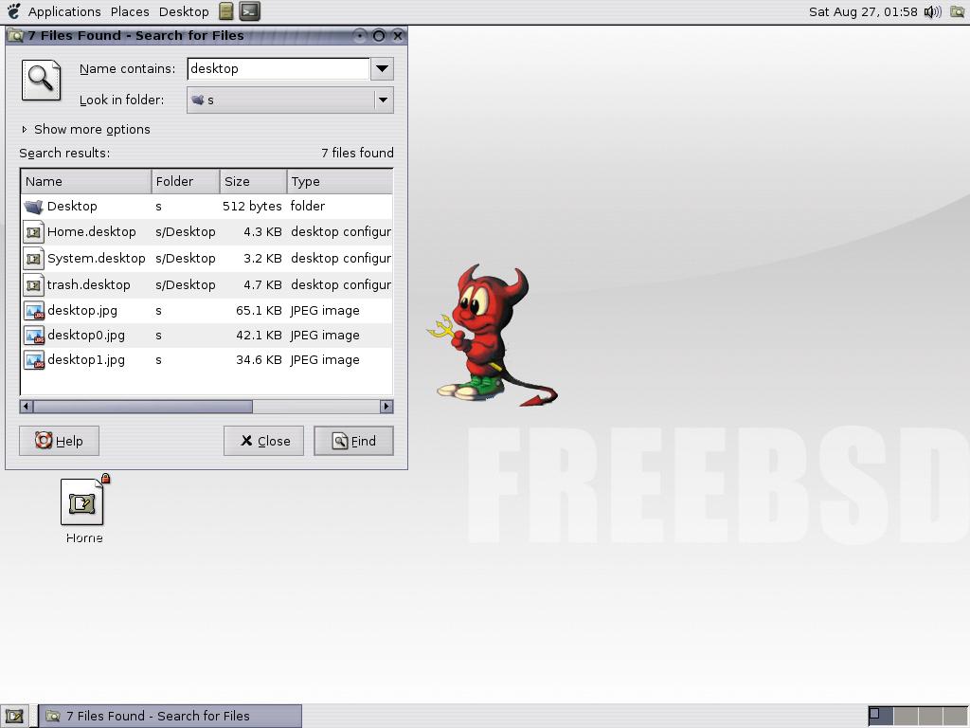This screenshot has height=728, width=970.
Task: Click the Close button in search dialog
Action: [x=264, y=441]
